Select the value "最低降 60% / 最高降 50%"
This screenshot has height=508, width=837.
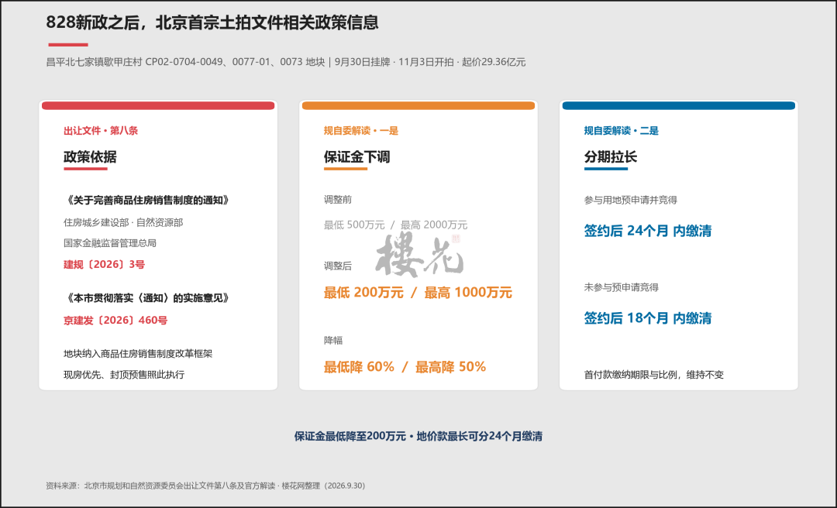[405, 366]
